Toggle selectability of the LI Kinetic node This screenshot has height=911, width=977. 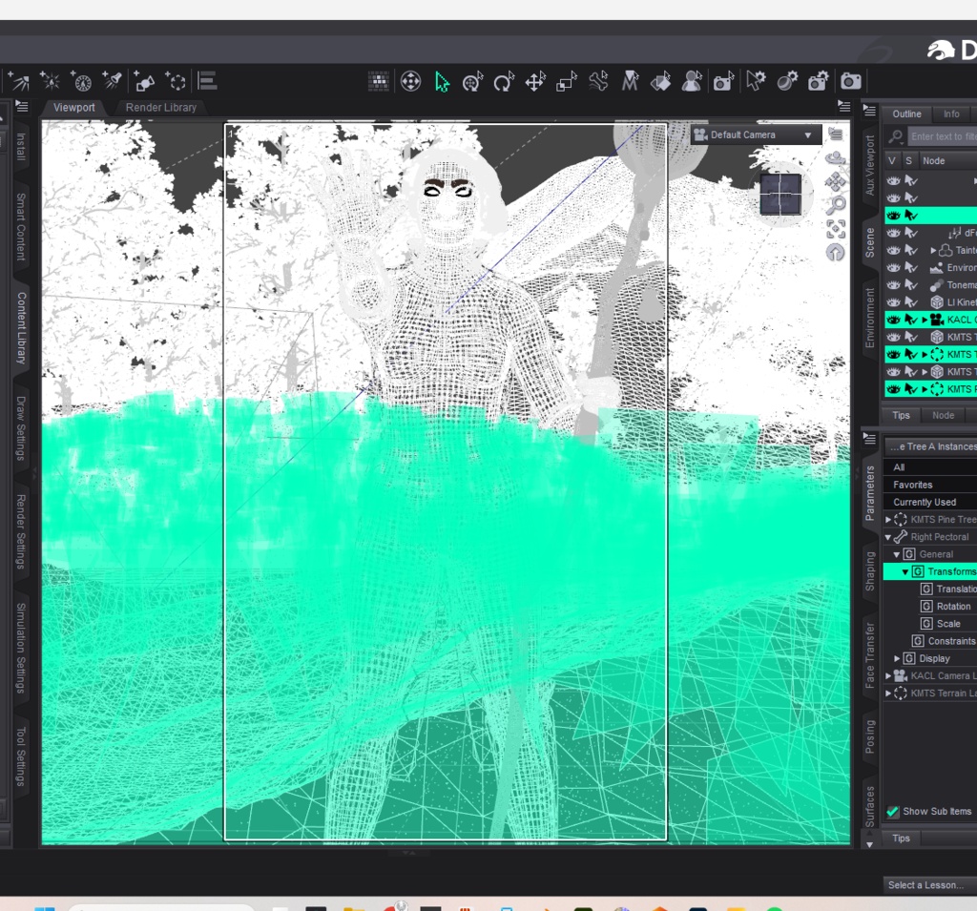[x=911, y=302]
